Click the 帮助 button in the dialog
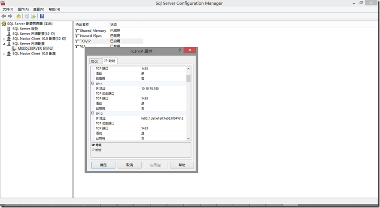The image size is (380, 208). [x=182, y=165]
